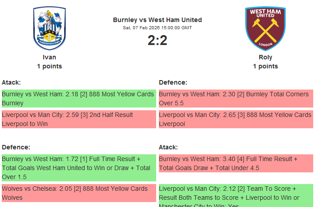Image resolution: width=315 pixels, height=207 pixels.
Task: Click the left-column lower Defence heading
Action: click(16, 147)
